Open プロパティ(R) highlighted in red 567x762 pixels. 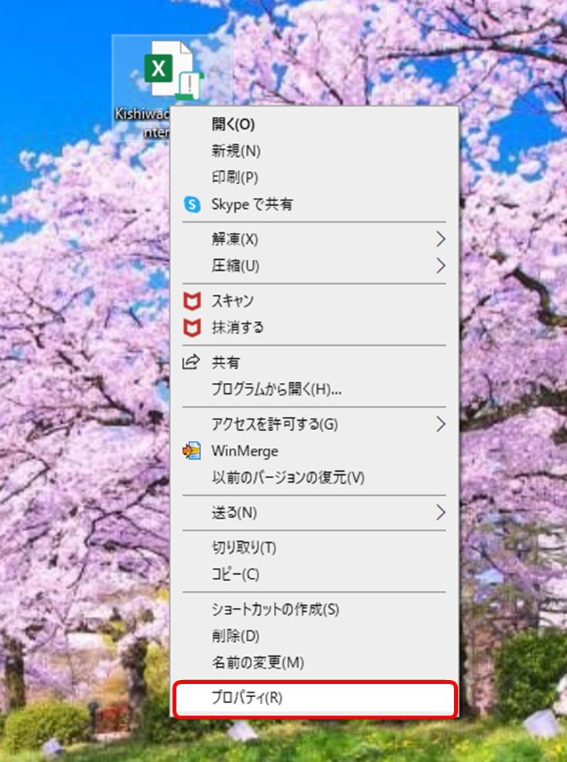tap(248, 698)
